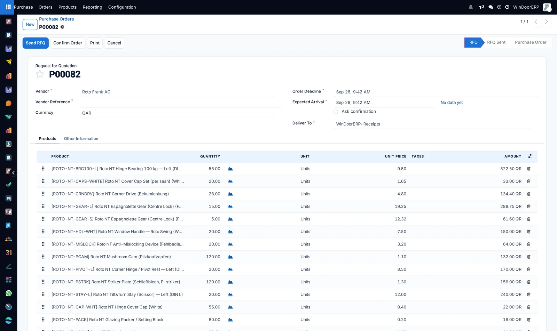Open the conversations chat icon
The image size is (557, 331).
pos(491,7)
